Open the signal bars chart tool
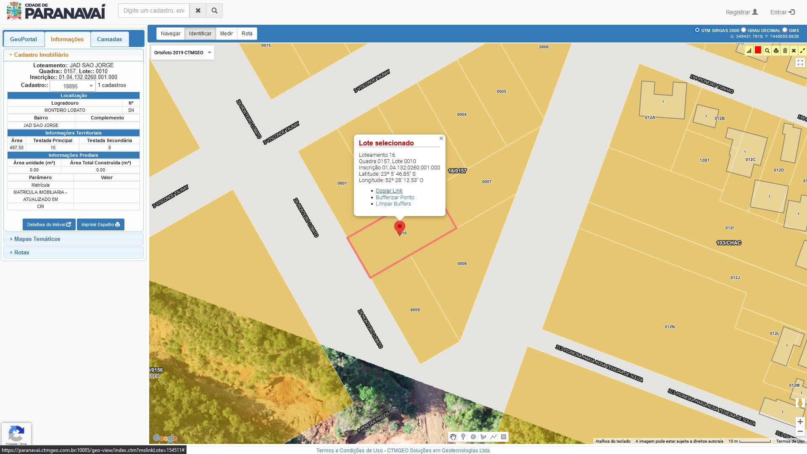The image size is (807, 454). click(749, 51)
